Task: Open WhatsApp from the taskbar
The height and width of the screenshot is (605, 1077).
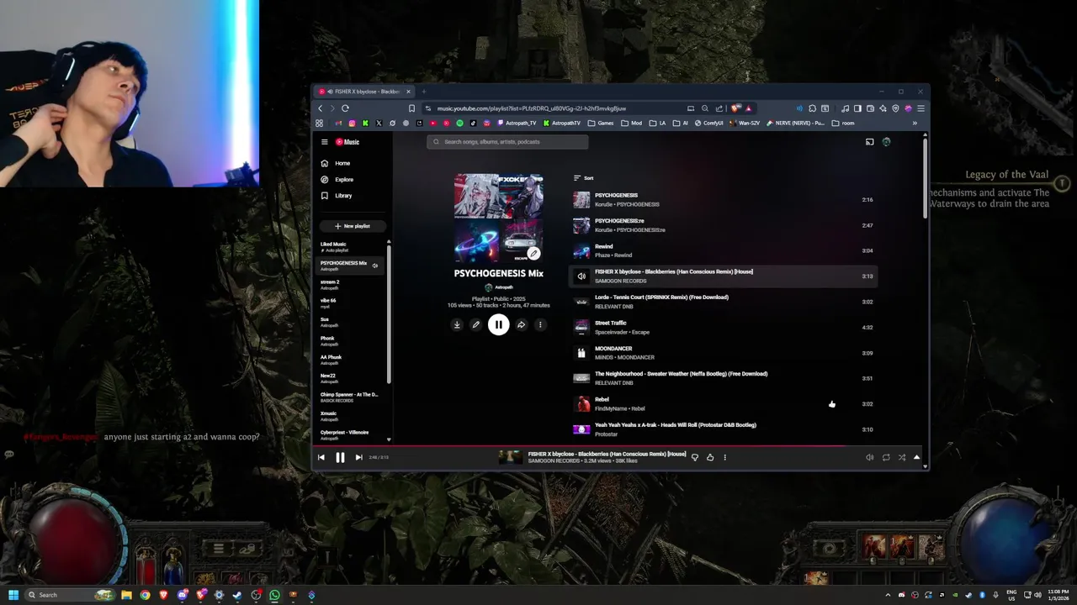Action: 274,595
